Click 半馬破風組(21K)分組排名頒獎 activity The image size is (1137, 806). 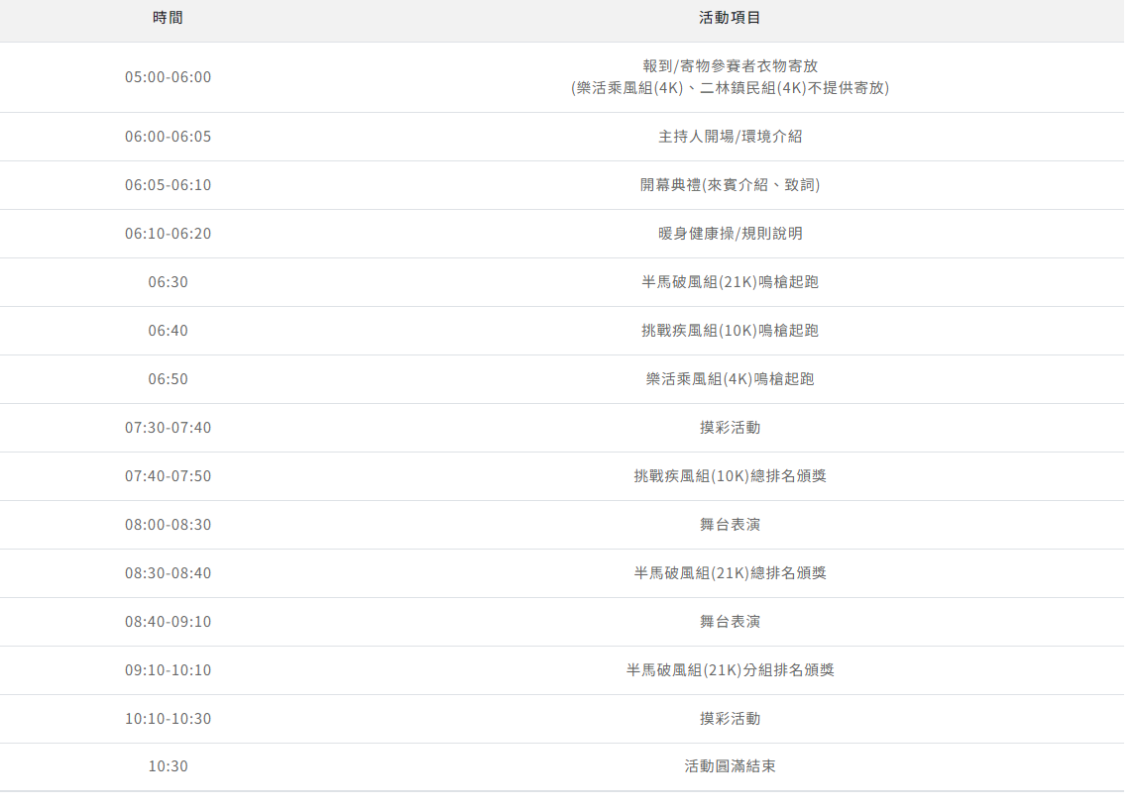tap(730, 670)
